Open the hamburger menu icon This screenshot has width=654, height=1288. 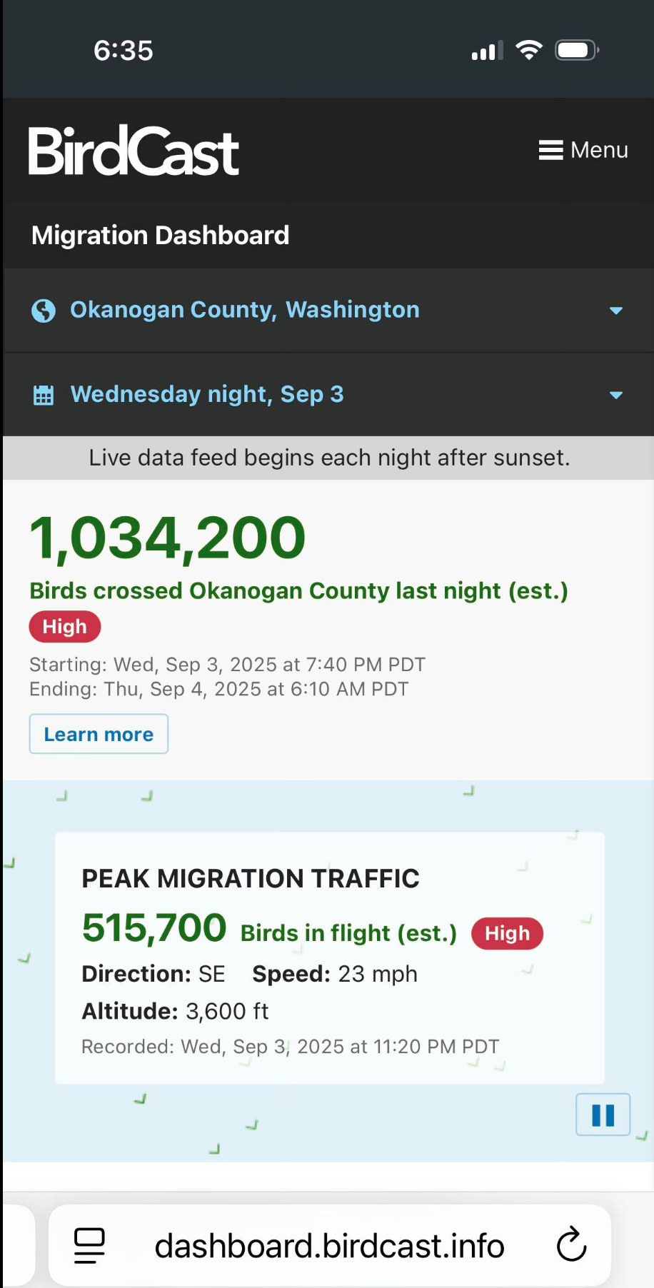(550, 150)
